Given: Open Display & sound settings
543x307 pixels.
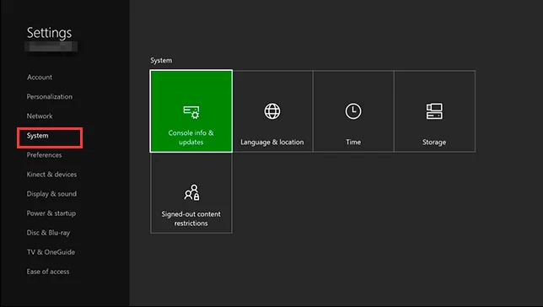Looking at the screenshot, I should pyautogui.click(x=51, y=194).
